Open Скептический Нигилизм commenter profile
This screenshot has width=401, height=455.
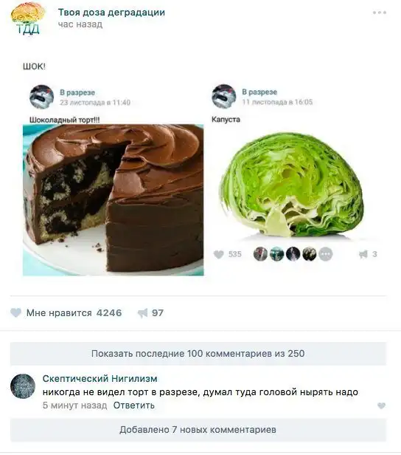tap(100, 379)
